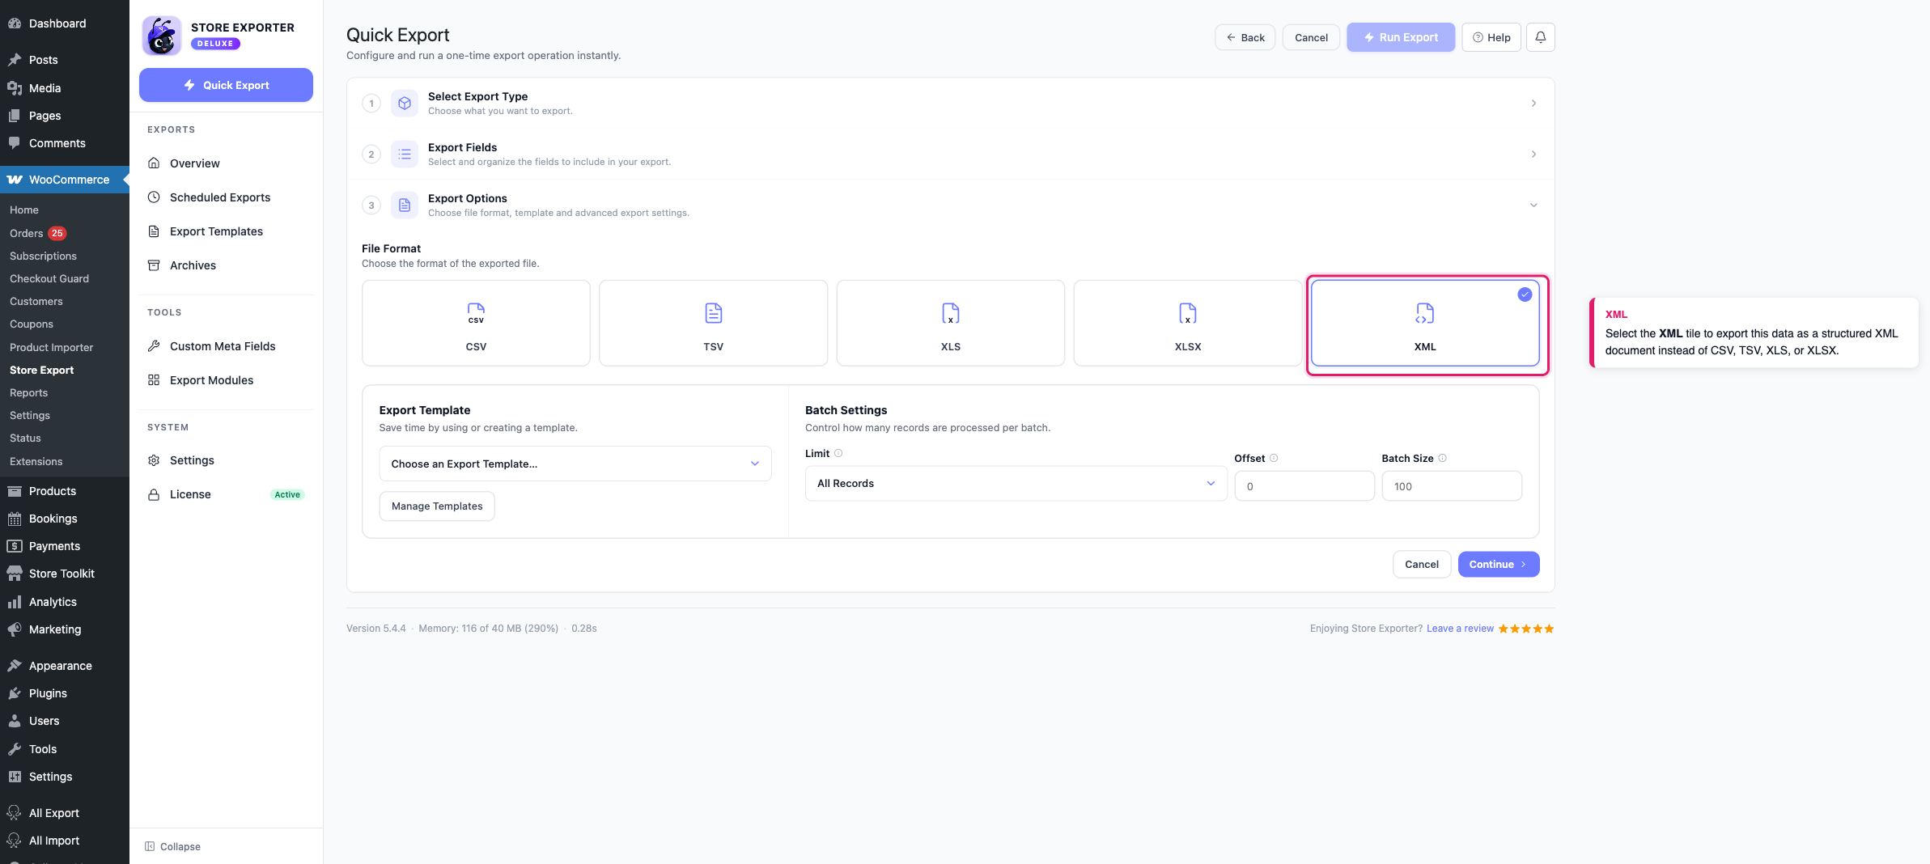Click the Select Export Type cube icon
This screenshot has height=864, width=1930.
405,104
